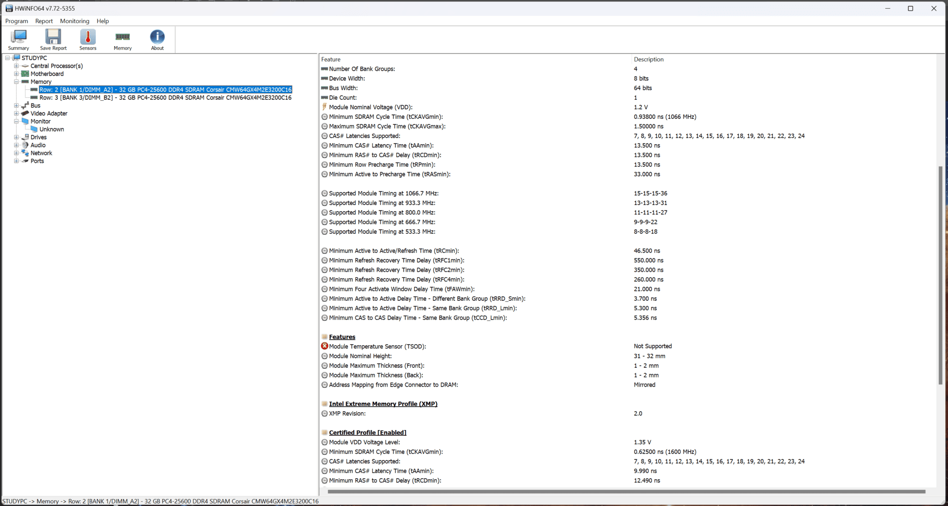
Task: Expand the Drives tree node
Action: [x=16, y=137]
